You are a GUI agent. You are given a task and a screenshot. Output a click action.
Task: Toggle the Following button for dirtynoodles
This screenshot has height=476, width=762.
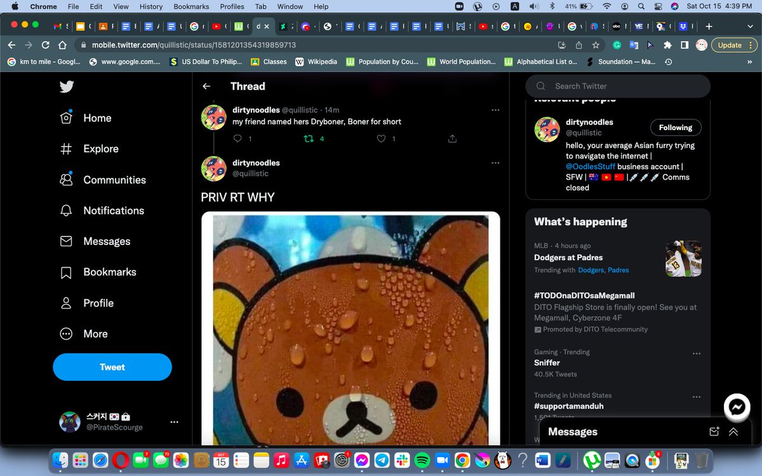pyautogui.click(x=676, y=128)
